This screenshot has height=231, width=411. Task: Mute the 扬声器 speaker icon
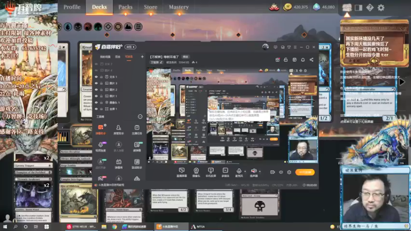(x=253, y=171)
